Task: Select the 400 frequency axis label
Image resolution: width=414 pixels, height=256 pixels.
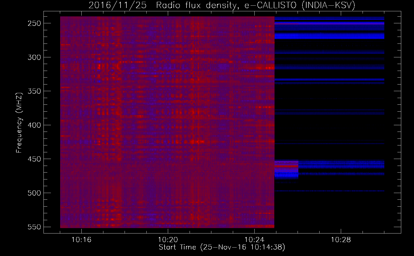Action: tap(34, 125)
